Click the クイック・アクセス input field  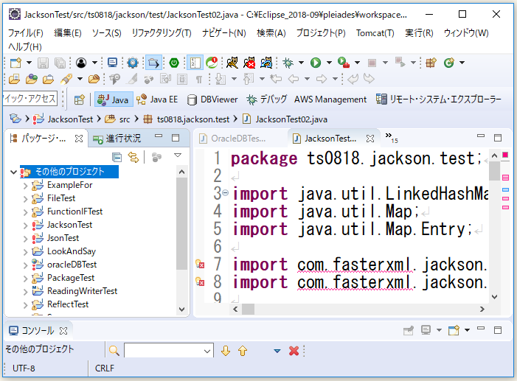30,99
